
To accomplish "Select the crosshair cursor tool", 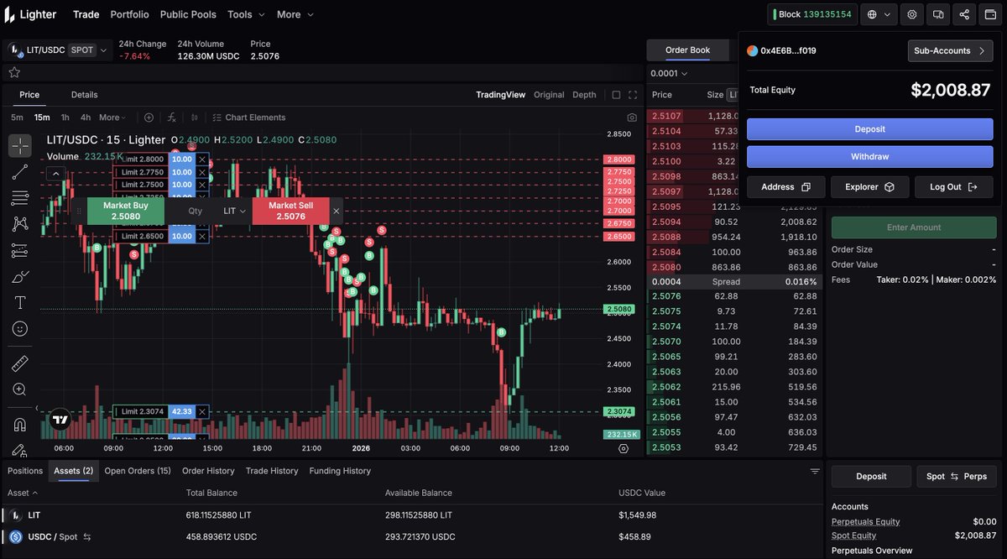I will click(20, 146).
